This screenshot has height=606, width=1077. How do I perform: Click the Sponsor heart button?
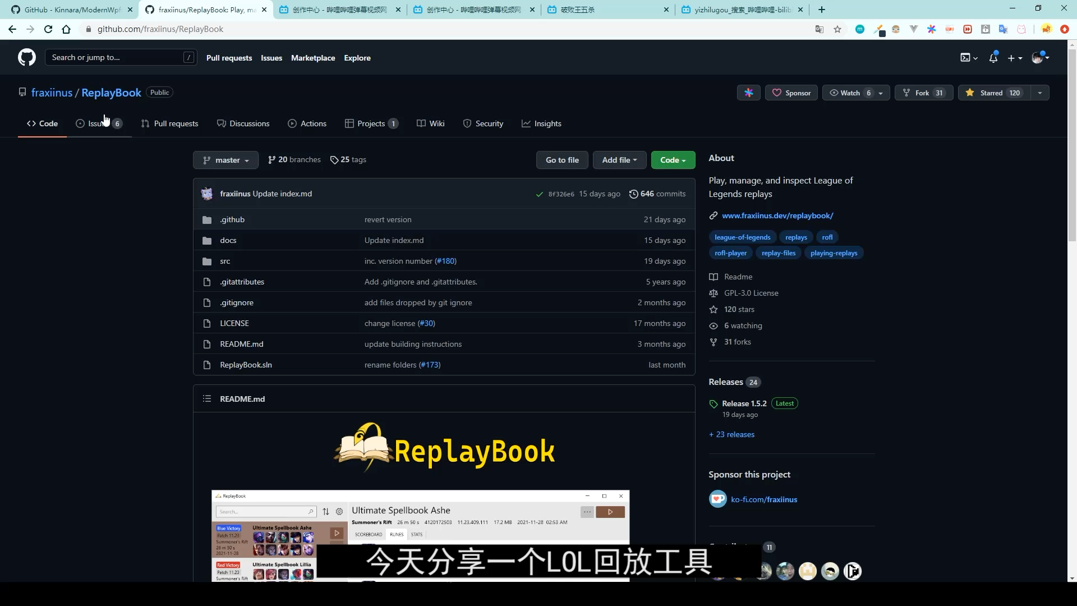click(x=791, y=93)
